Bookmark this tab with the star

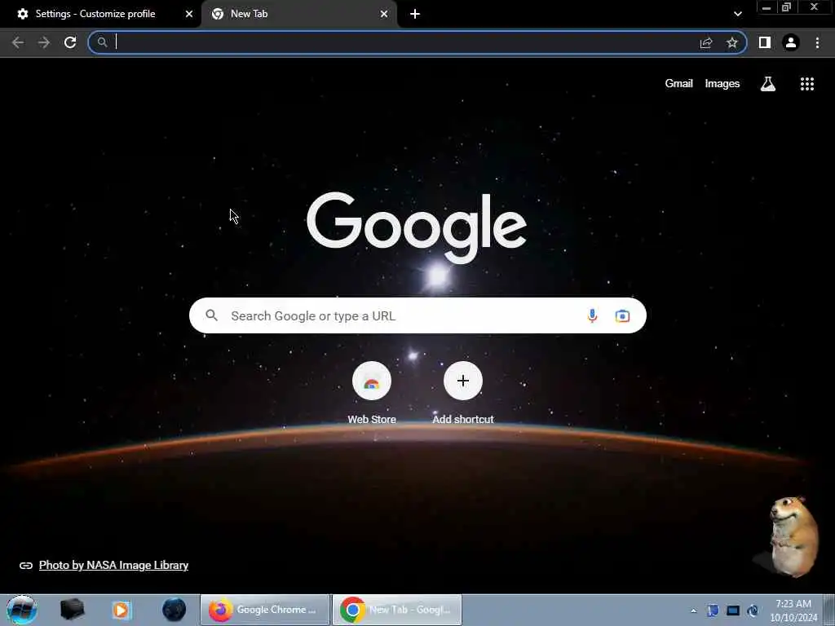[732, 42]
